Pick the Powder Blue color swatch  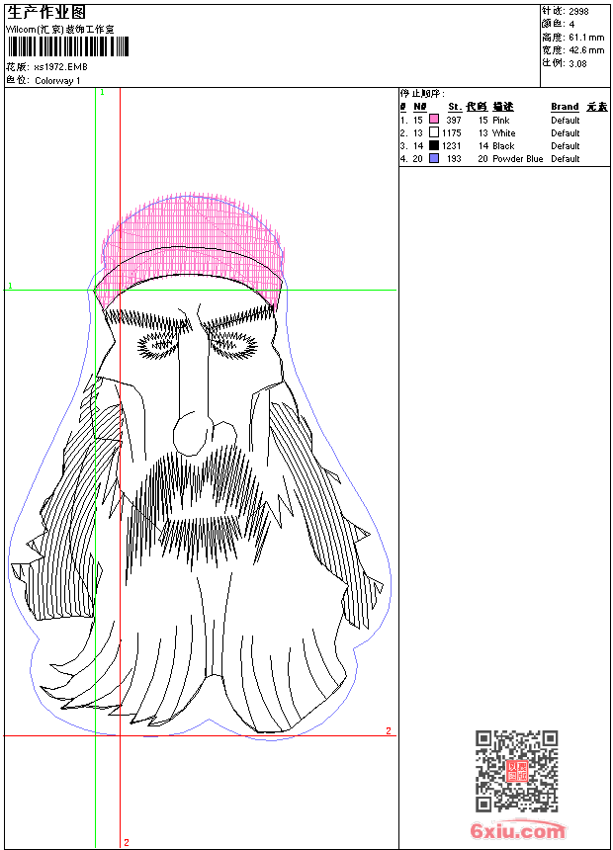pyautogui.click(x=434, y=158)
